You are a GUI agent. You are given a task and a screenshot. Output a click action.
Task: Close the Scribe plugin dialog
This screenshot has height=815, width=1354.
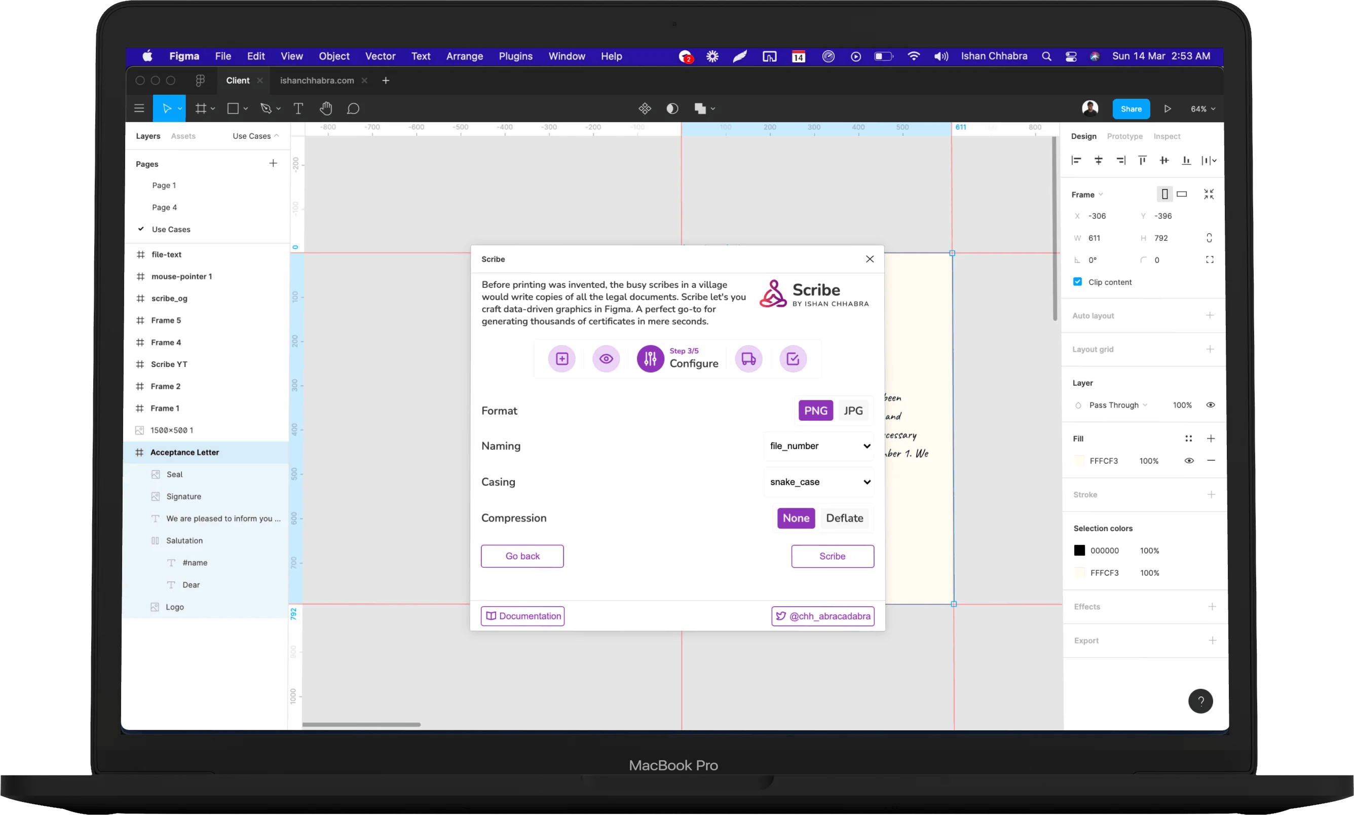tap(869, 258)
